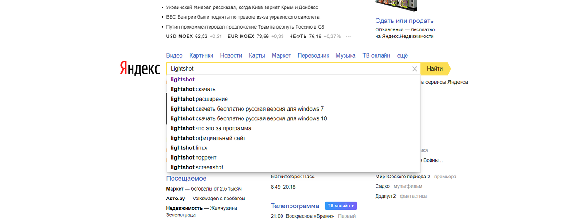
Task: Open the Посещаемое section heading
Action: coord(186,178)
